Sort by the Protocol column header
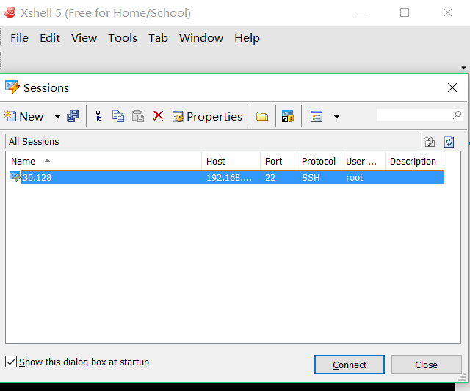 point(319,162)
